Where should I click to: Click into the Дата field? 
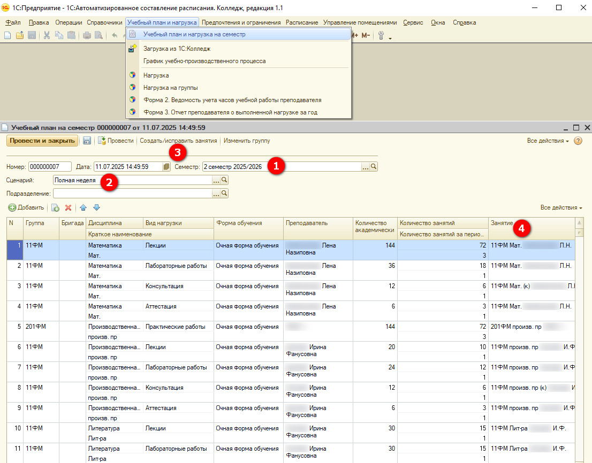[128, 167]
